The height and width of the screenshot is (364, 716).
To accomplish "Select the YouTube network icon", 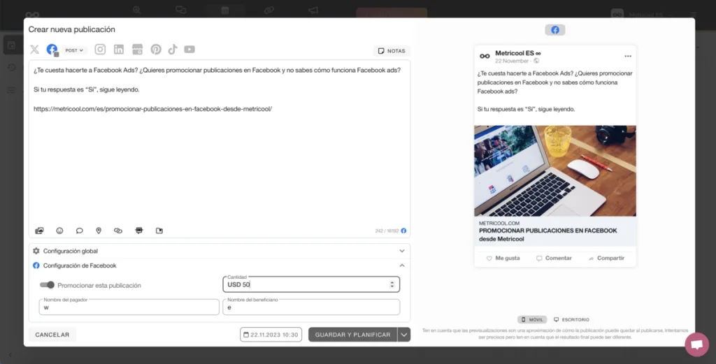I will click(x=189, y=50).
